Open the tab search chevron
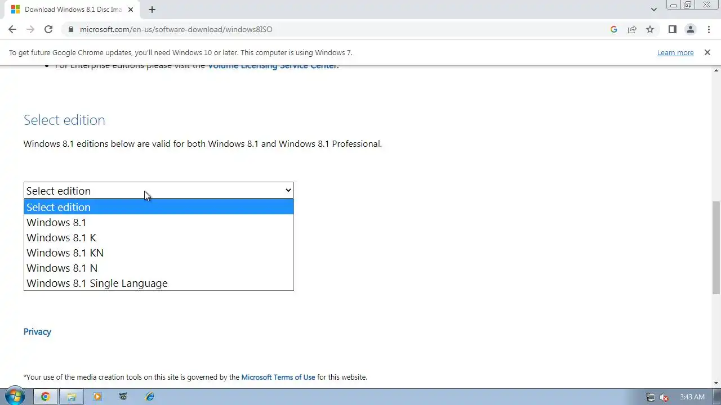 click(x=653, y=10)
